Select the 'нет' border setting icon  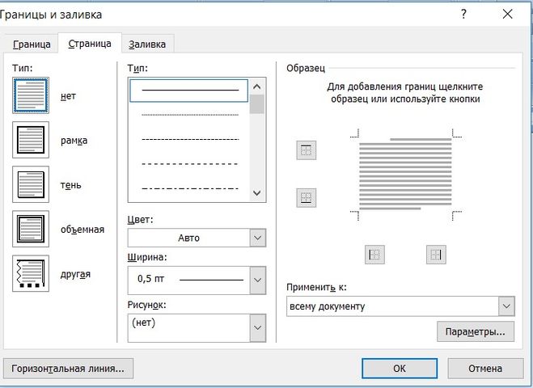pos(31,95)
